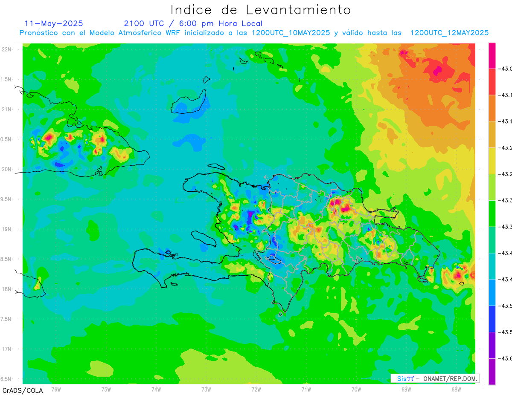Click the 9.5N latitude tick label
The height and width of the screenshot is (395, 512).
[x=6, y=199]
